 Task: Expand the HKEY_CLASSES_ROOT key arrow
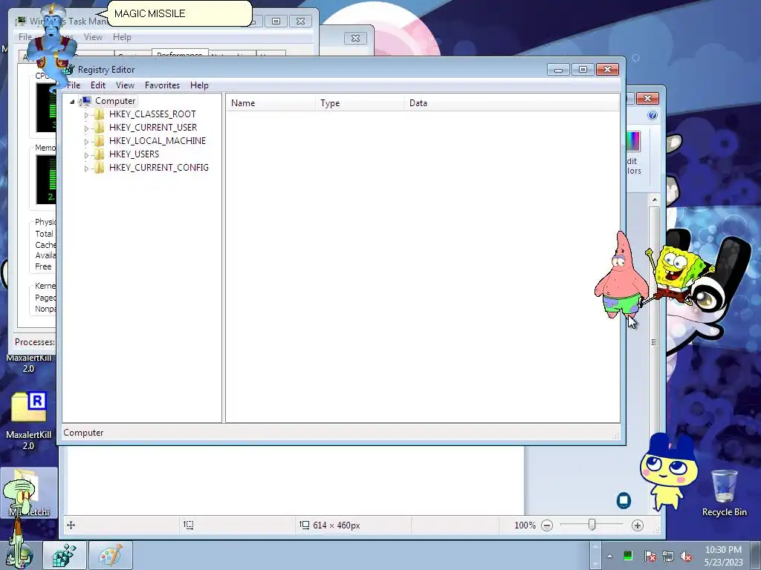(x=86, y=115)
